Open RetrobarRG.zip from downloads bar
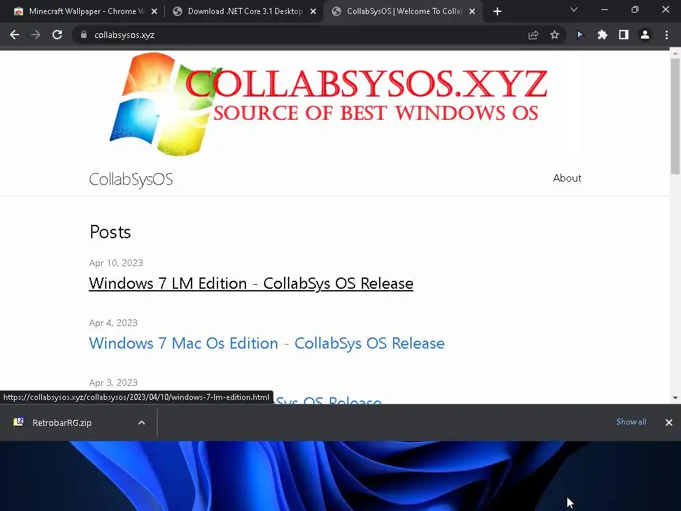This screenshot has height=511, width=681. click(x=62, y=423)
